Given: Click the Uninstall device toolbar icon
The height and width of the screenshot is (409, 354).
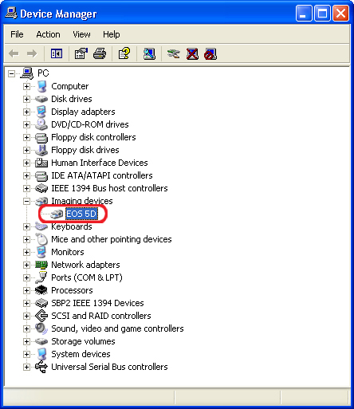Looking at the screenshot, I should tap(192, 54).
